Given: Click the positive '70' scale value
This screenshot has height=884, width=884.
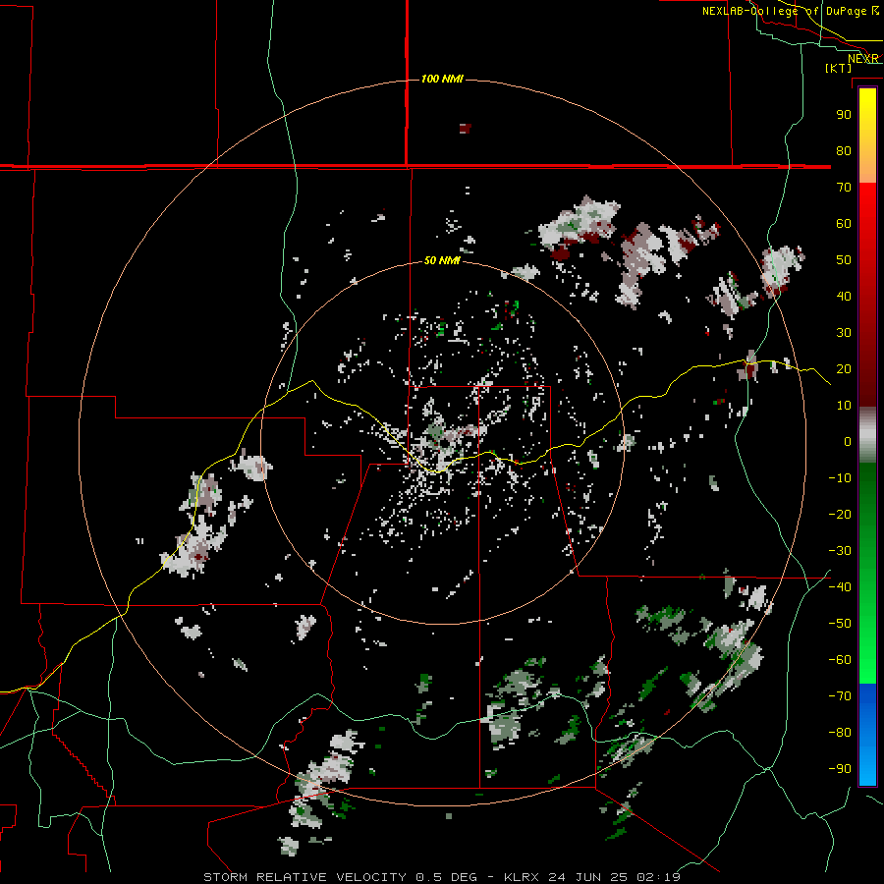Looking at the screenshot, I should (x=844, y=188).
